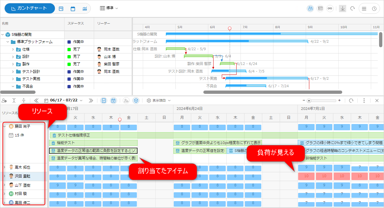Select the board view icon
This screenshot has height=208, width=384.
click(x=61, y=9)
